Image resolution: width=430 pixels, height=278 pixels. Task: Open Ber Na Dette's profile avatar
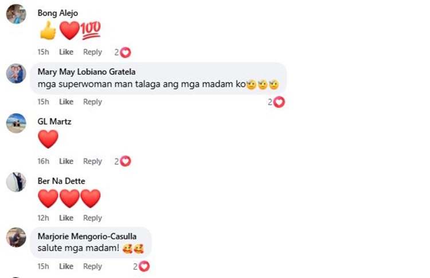coord(16,182)
